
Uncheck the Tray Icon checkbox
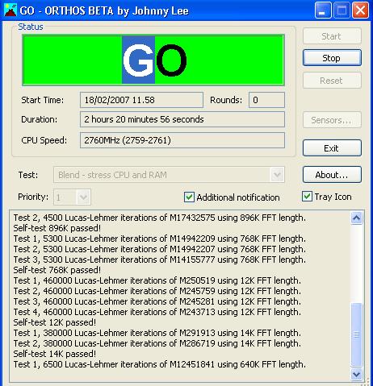pos(307,197)
